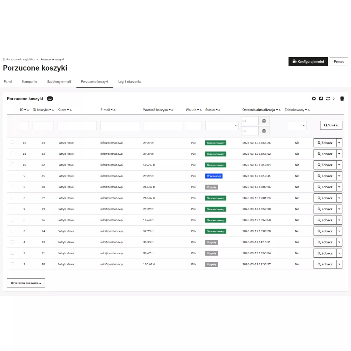View cart ID 8 with Zobacz
This screenshot has width=351, height=351.
325,187
